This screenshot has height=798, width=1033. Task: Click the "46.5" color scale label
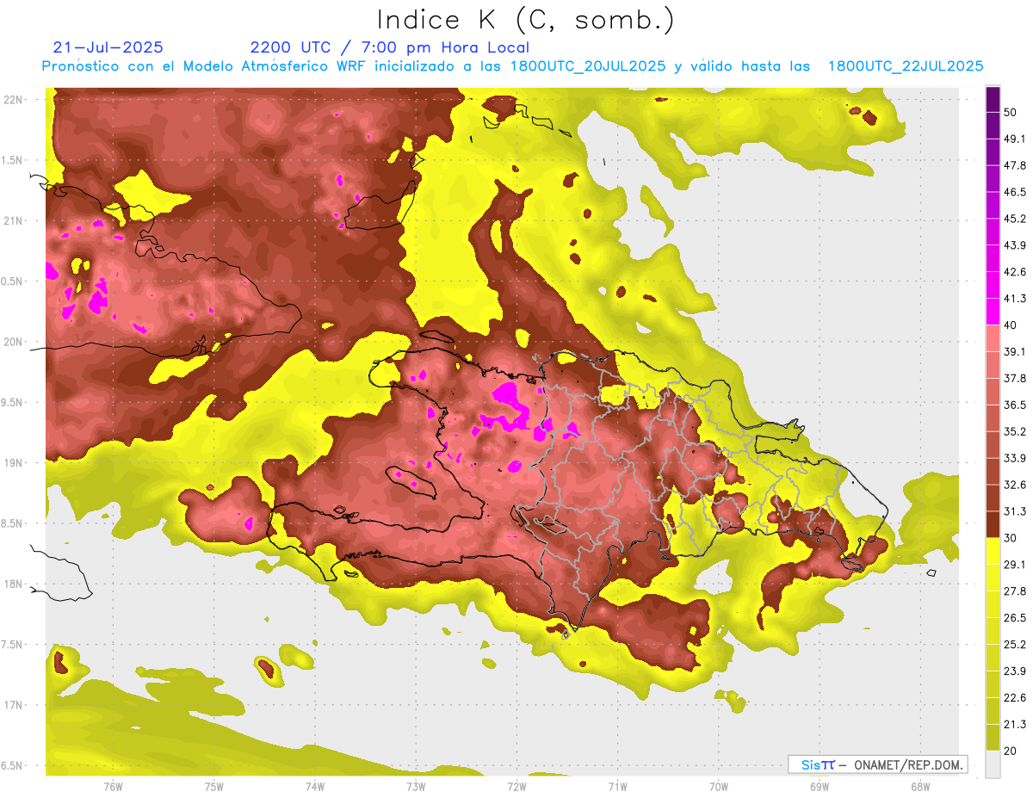click(1015, 192)
